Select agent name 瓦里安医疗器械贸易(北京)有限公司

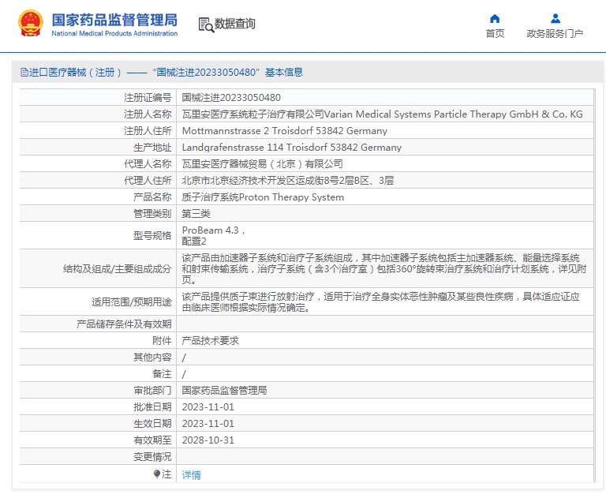coord(263,164)
